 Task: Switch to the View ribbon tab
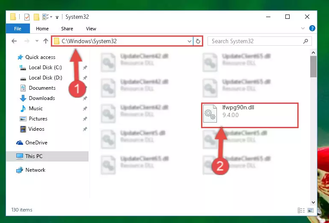tap(91, 29)
